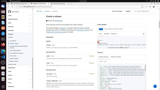Copy the code sample to clipboard

tap(143, 34)
